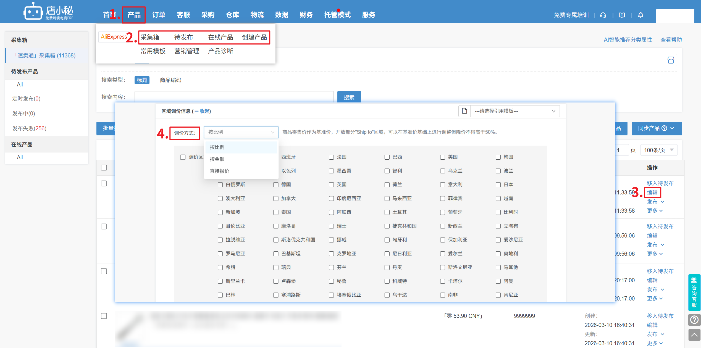This screenshot has height=348, width=701.
Task: Enable the 日本 region checkbox
Action: click(498, 185)
